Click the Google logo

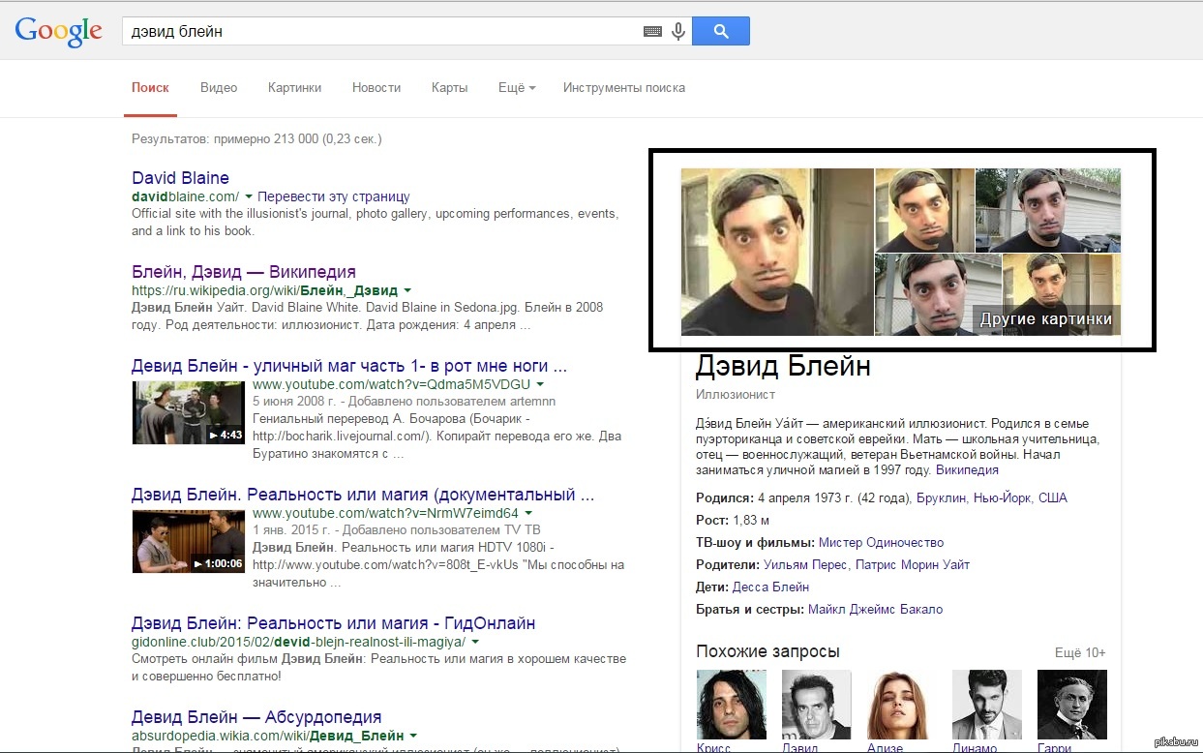click(58, 31)
